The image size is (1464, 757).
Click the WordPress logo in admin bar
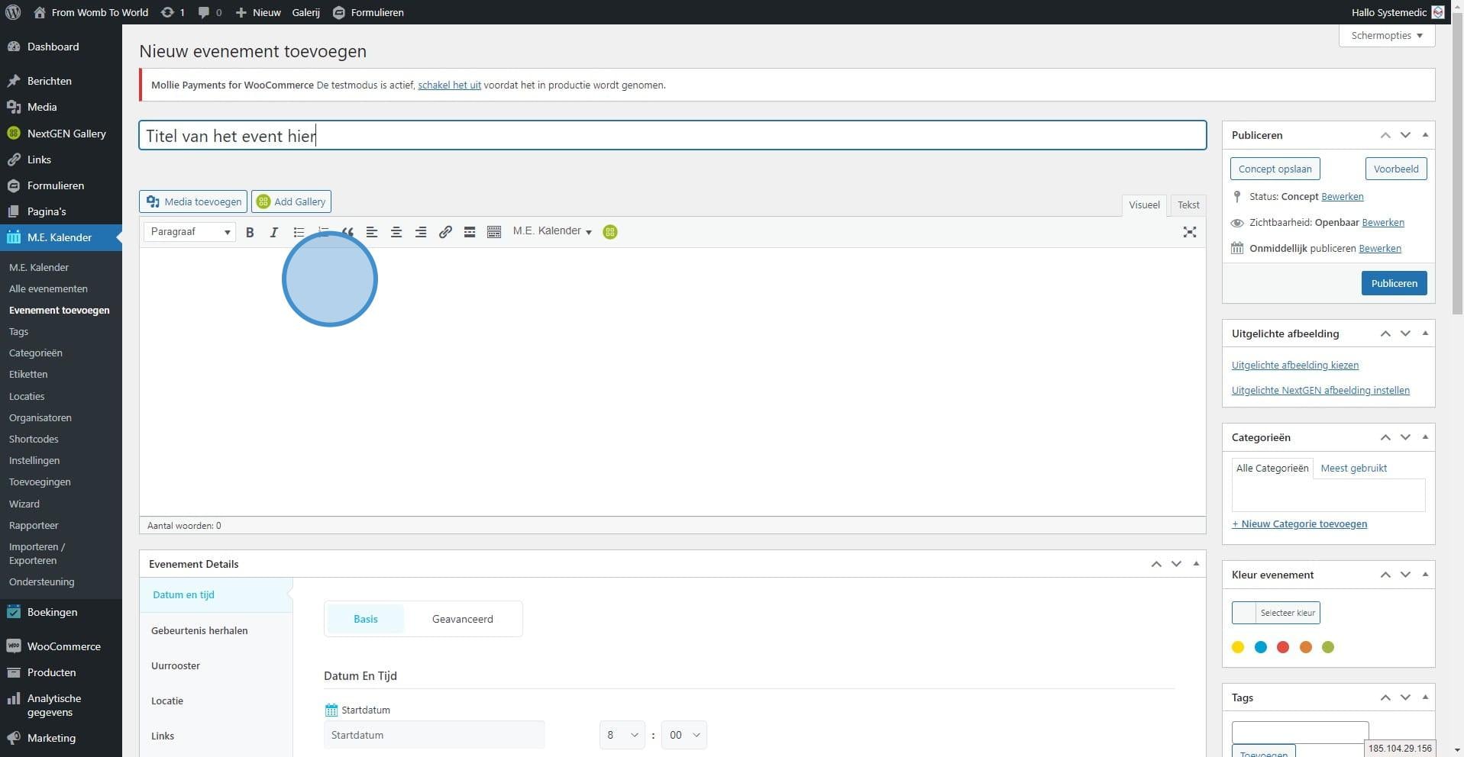13,12
